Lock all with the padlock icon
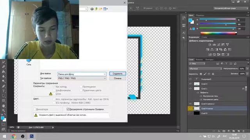 pyautogui.click(x=213, y=74)
